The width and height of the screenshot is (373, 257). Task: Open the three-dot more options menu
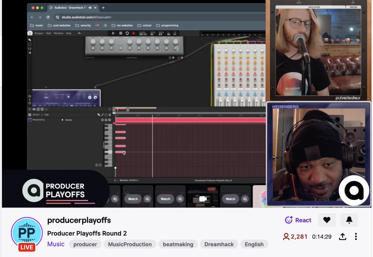[356, 237]
